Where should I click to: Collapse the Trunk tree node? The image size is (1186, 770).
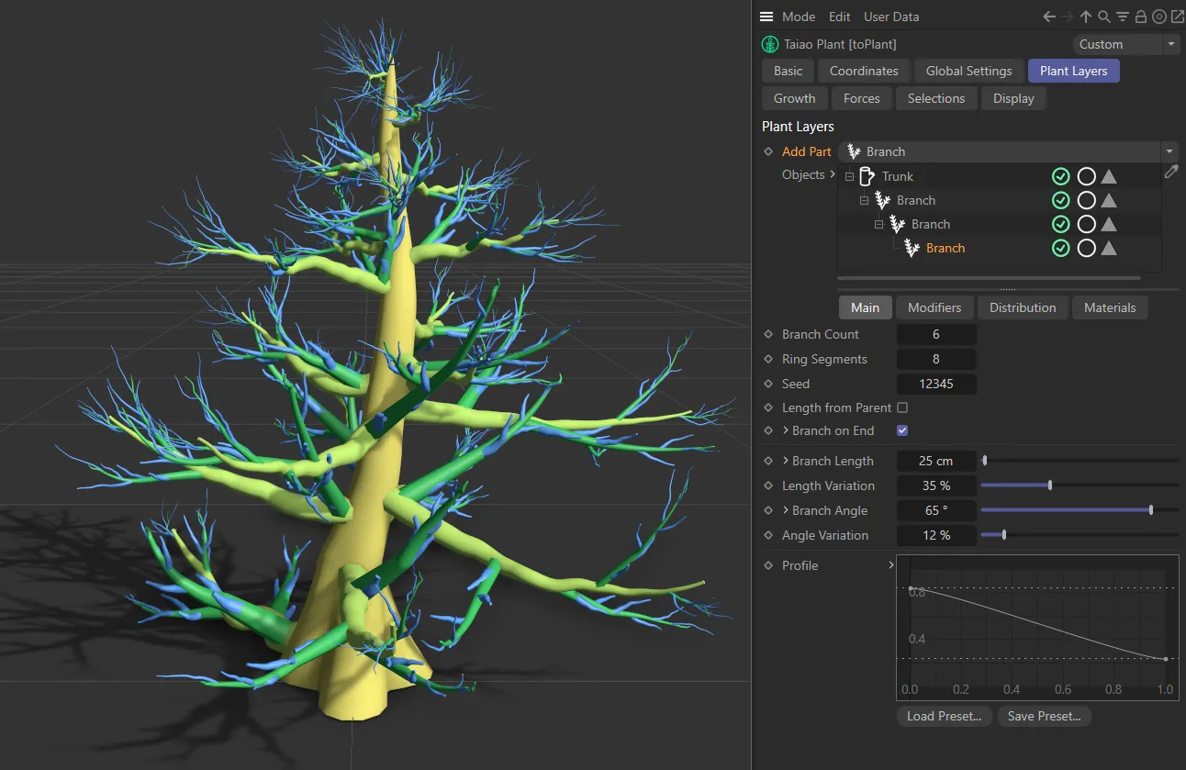[x=849, y=176]
